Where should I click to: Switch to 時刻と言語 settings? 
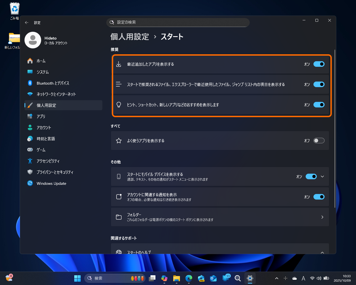click(x=30, y=139)
